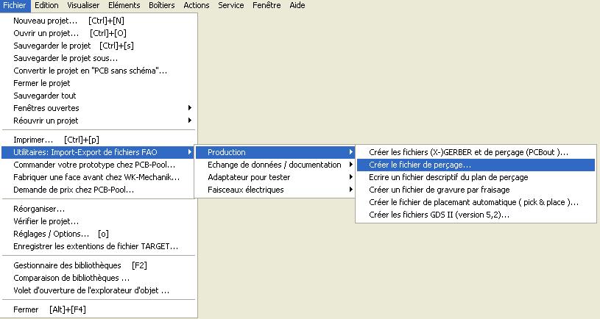This screenshot has width=600, height=319.
Task: Click 'Imprimer...' menu item
Action: click(x=33, y=140)
